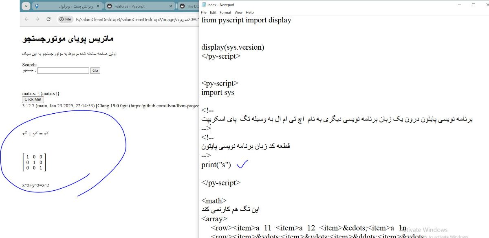489x238 pixels.
Task: Click the Notepad icon in title bar
Action: click(204, 5)
